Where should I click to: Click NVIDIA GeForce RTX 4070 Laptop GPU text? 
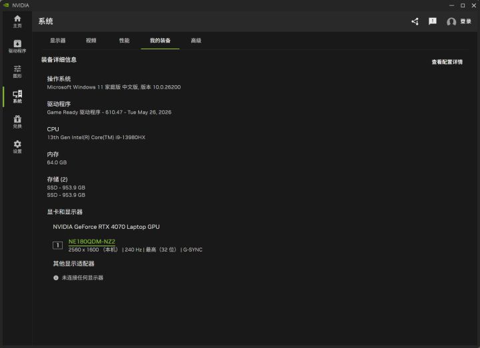pos(106,227)
